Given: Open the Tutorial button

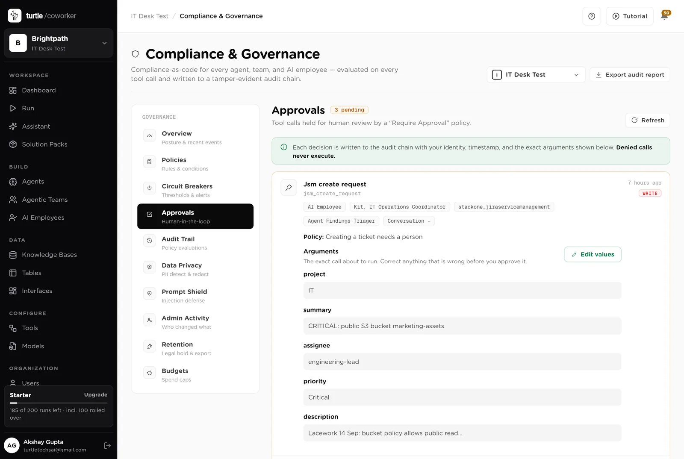Looking at the screenshot, I should tap(630, 16).
